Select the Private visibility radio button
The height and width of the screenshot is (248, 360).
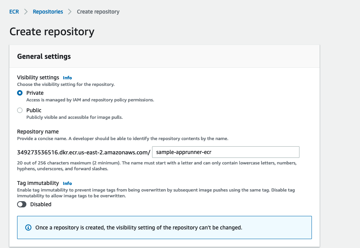[x=20, y=93]
